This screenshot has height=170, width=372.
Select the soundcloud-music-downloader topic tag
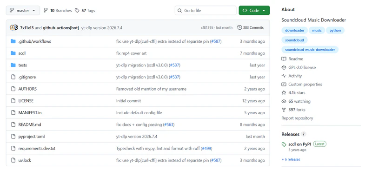click(310, 50)
